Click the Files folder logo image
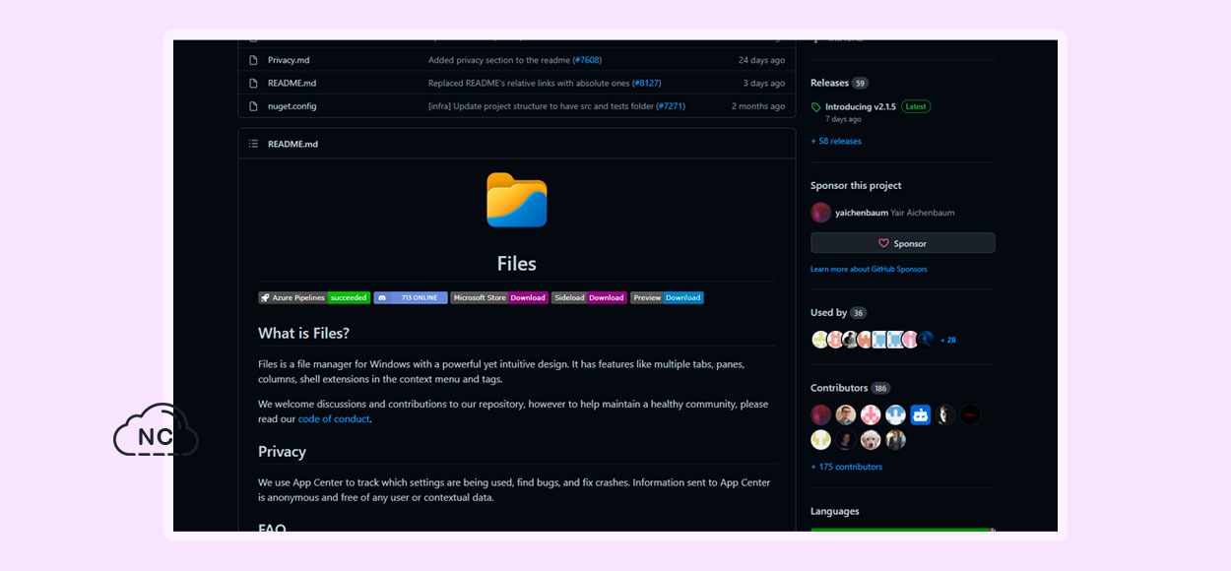 pyautogui.click(x=516, y=201)
